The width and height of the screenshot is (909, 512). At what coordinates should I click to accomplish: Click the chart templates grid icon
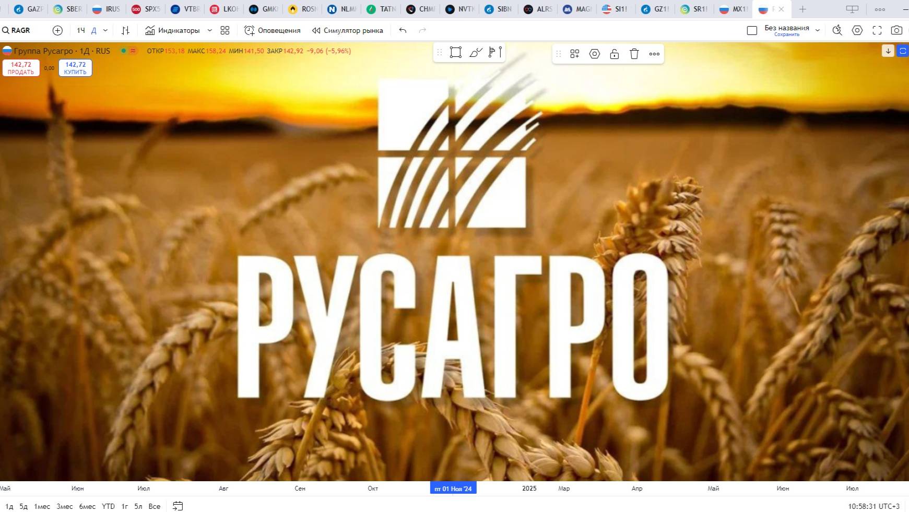pos(225,30)
